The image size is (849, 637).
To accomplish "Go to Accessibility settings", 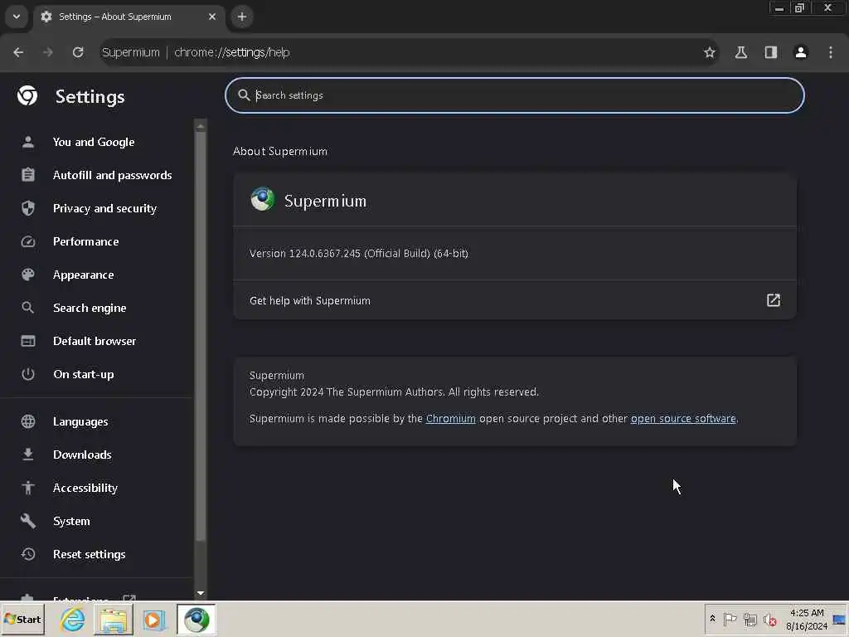I will click(x=85, y=488).
